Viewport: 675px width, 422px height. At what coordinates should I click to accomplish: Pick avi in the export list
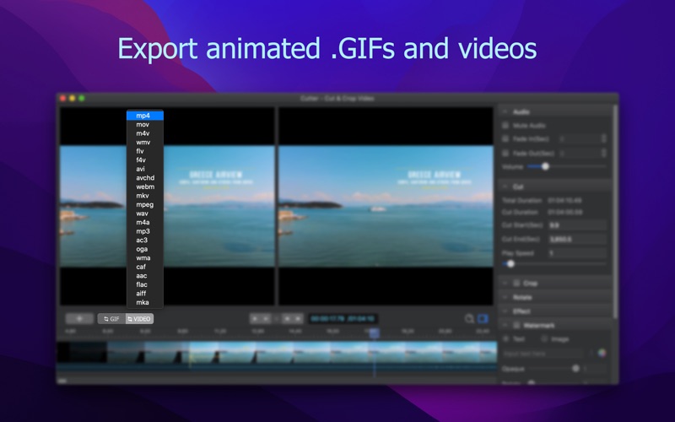145,169
